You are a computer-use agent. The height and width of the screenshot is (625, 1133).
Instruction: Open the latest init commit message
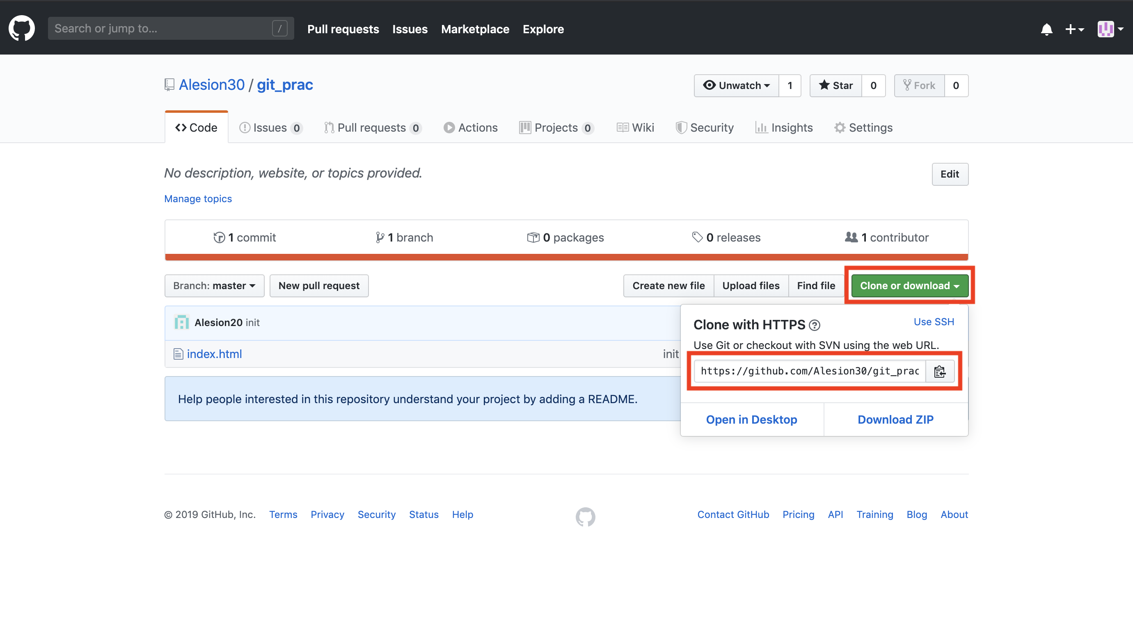(x=252, y=323)
